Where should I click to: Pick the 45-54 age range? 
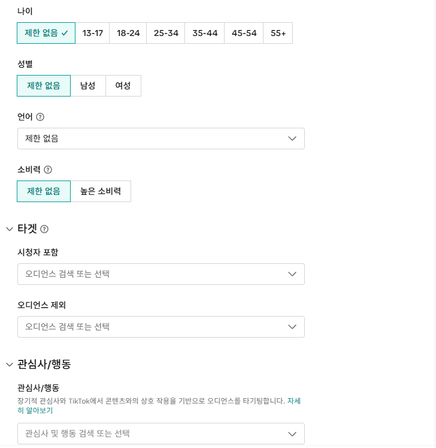click(244, 33)
